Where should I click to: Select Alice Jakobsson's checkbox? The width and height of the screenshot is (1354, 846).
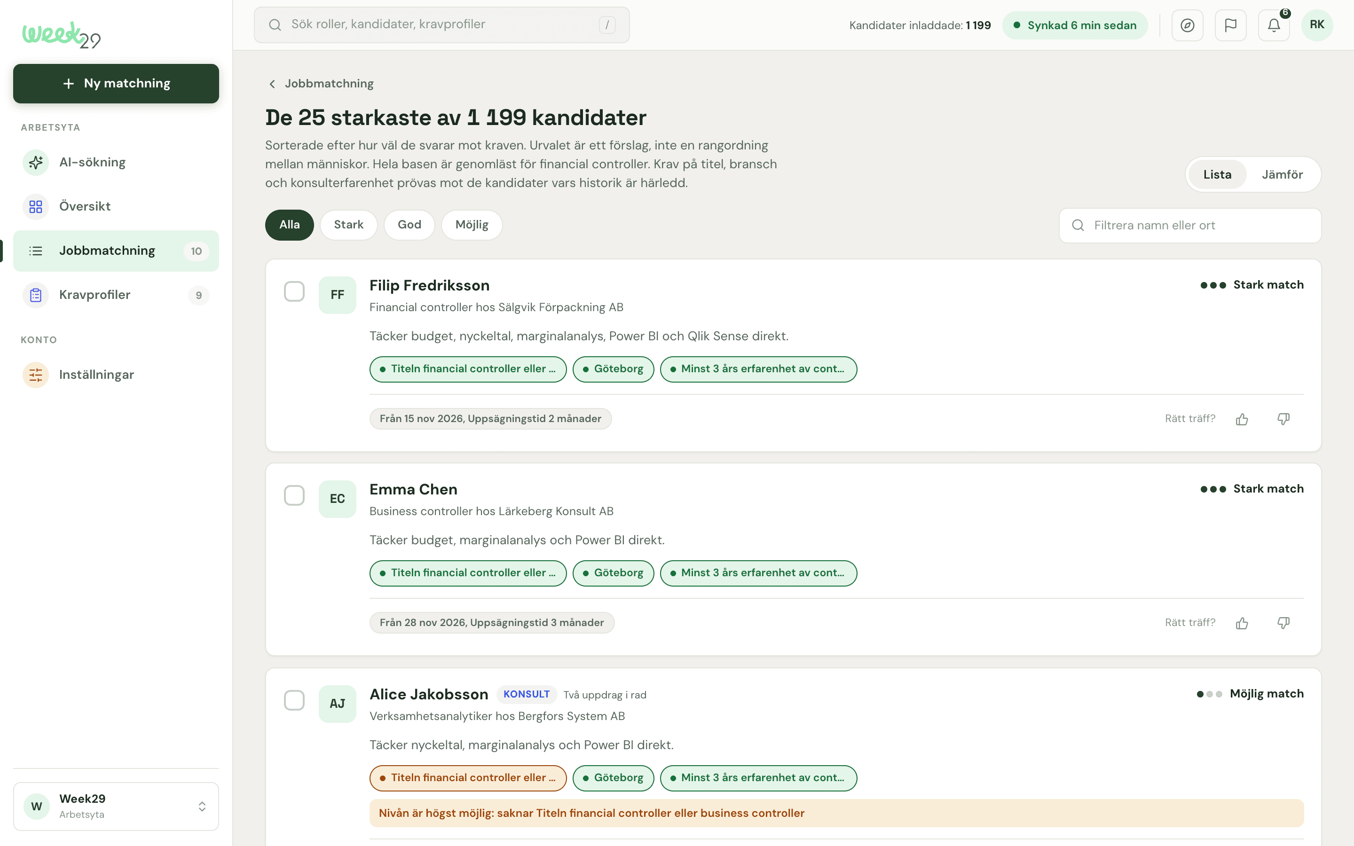[294, 700]
